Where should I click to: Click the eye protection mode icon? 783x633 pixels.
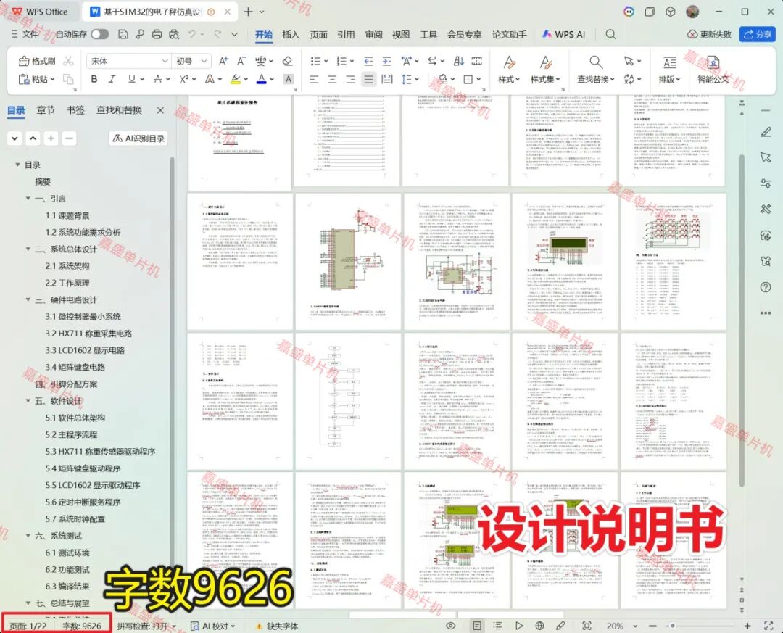point(450,626)
